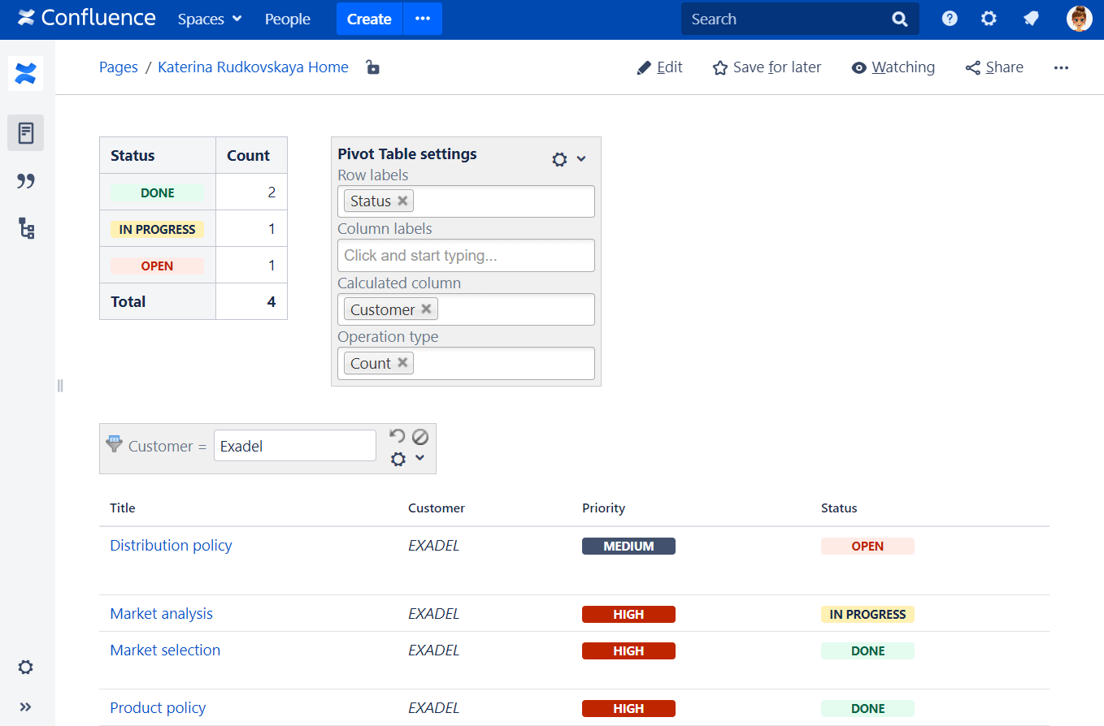Remove the Customer tag from Calculated column
Image resolution: width=1104 pixels, height=726 pixels.
426,309
